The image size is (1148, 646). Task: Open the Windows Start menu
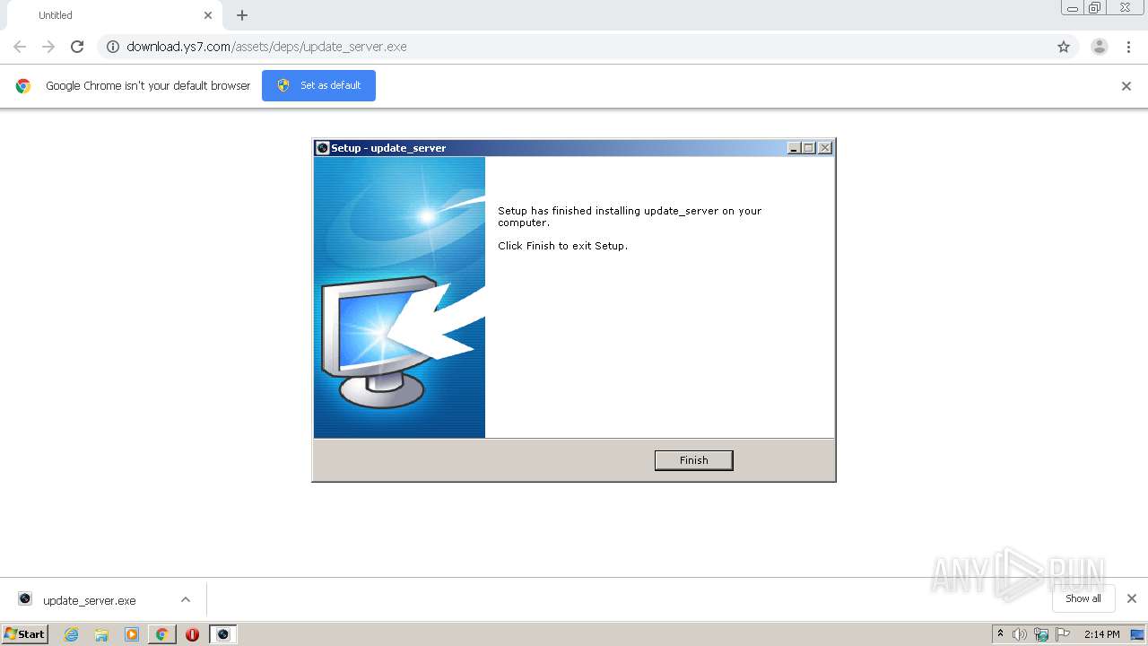[x=24, y=633]
